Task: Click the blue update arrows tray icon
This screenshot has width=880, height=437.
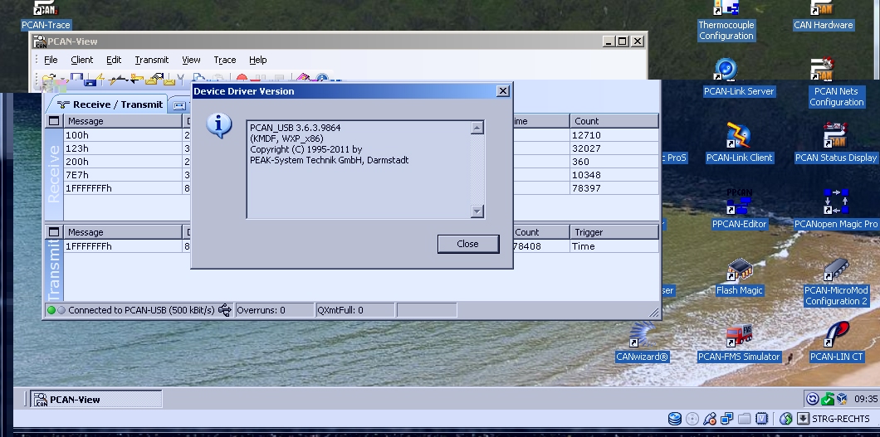Action: click(x=812, y=399)
